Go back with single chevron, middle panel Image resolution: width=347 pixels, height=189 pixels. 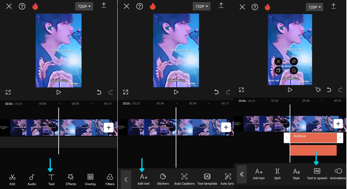126,180
